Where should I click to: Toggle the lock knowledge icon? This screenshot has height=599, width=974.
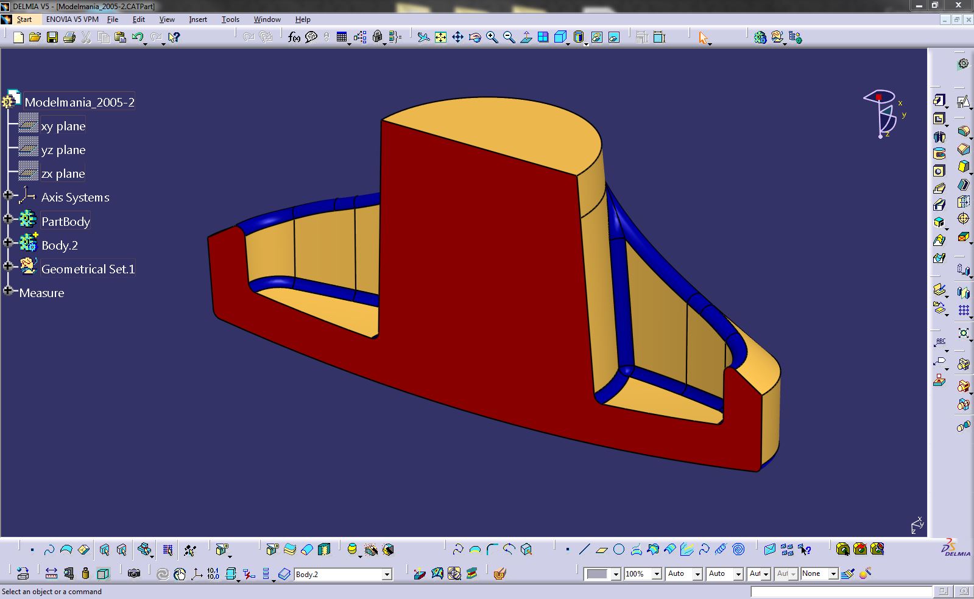click(x=378, y=38)
